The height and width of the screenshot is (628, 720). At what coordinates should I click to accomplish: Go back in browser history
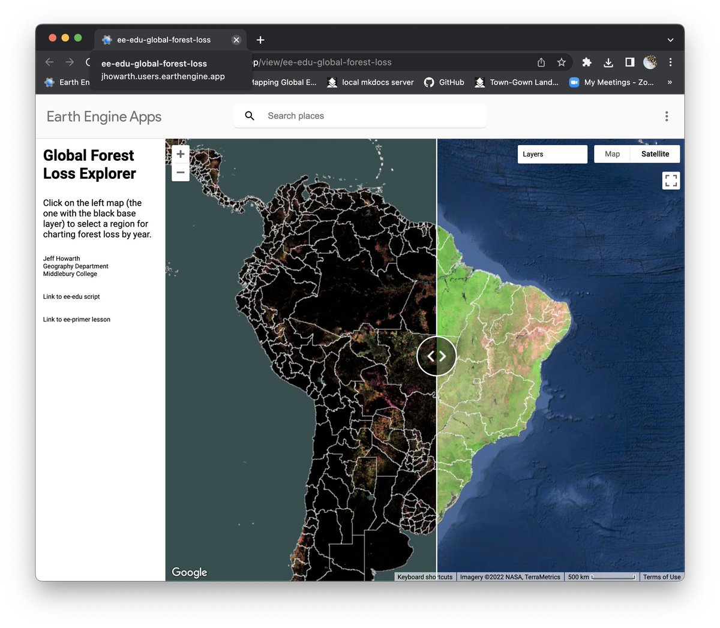click(50, 62)
